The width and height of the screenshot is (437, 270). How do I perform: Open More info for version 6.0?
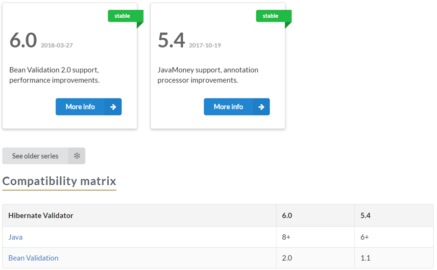coord(88,107)
